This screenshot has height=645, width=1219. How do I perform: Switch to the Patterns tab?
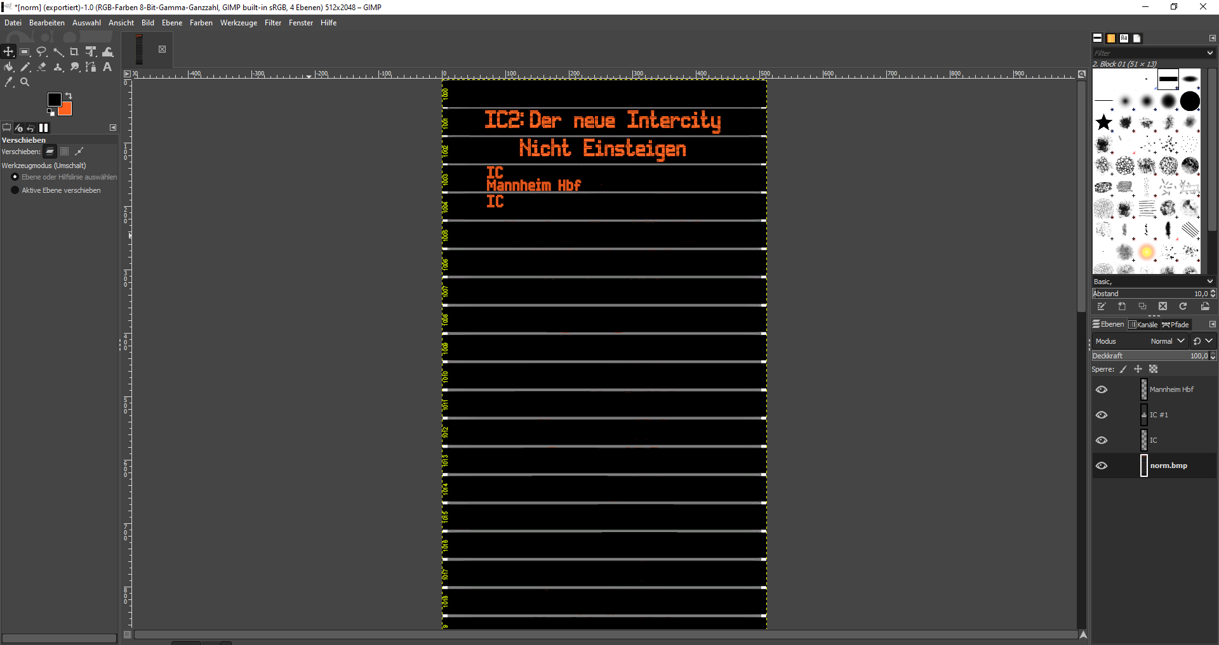(1110, 38)
